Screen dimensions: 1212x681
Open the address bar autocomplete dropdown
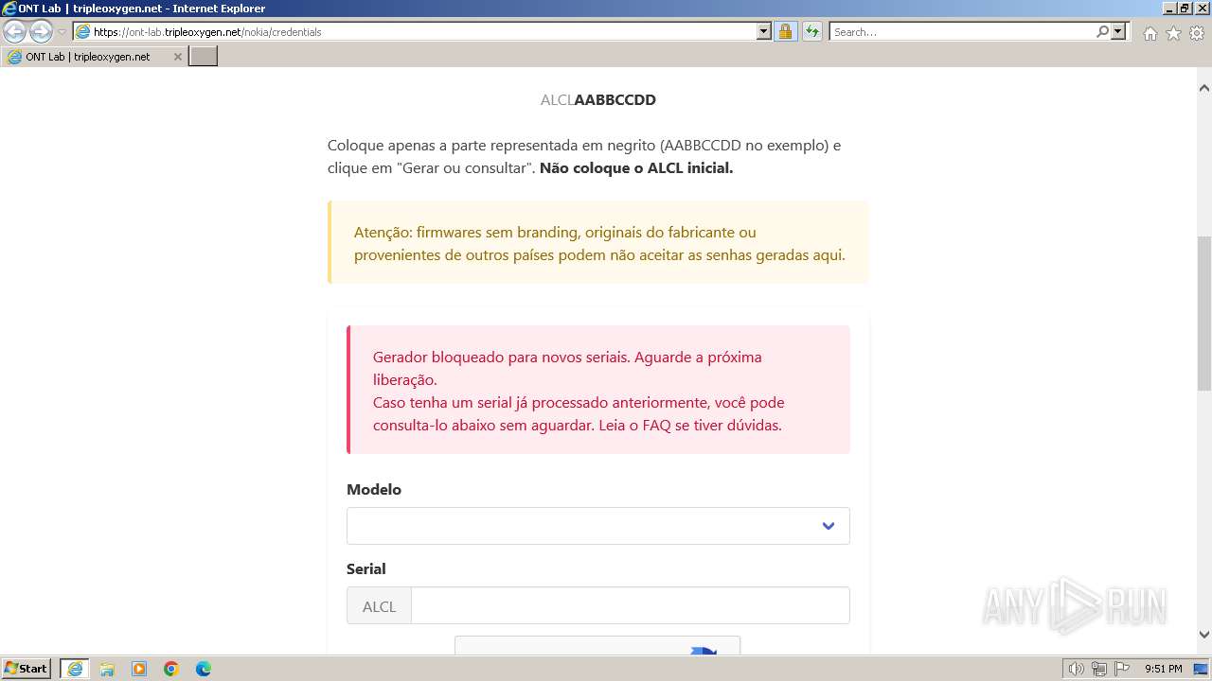(x=764, y=32)
